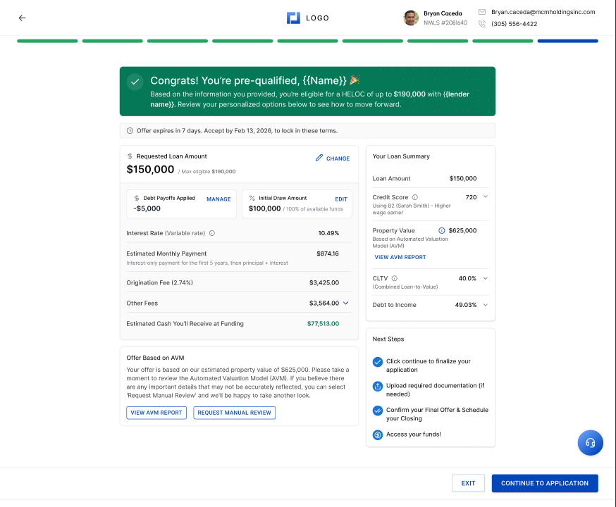This screenshot has width=616, height=507.
Task: Click the phone icon beside (305) 556-4422
Action: (481, 24)
